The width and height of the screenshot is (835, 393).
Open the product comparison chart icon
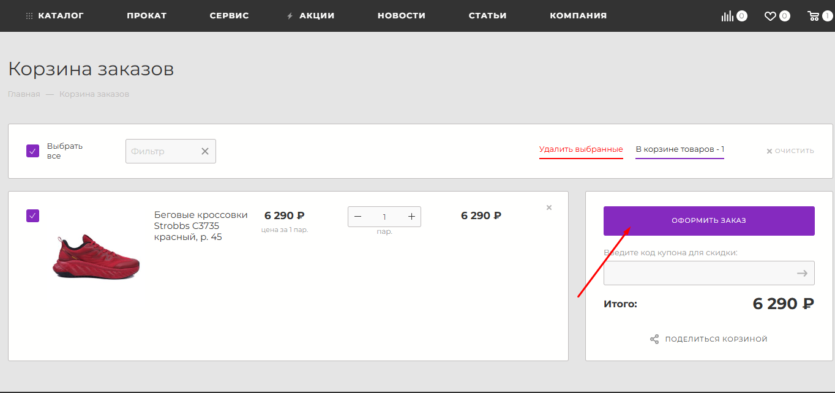click(727, 16)
